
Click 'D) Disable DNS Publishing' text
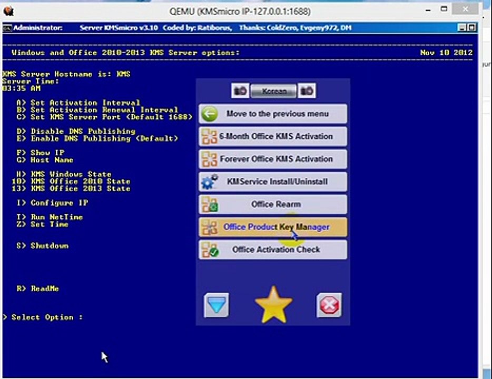(76, 131)
